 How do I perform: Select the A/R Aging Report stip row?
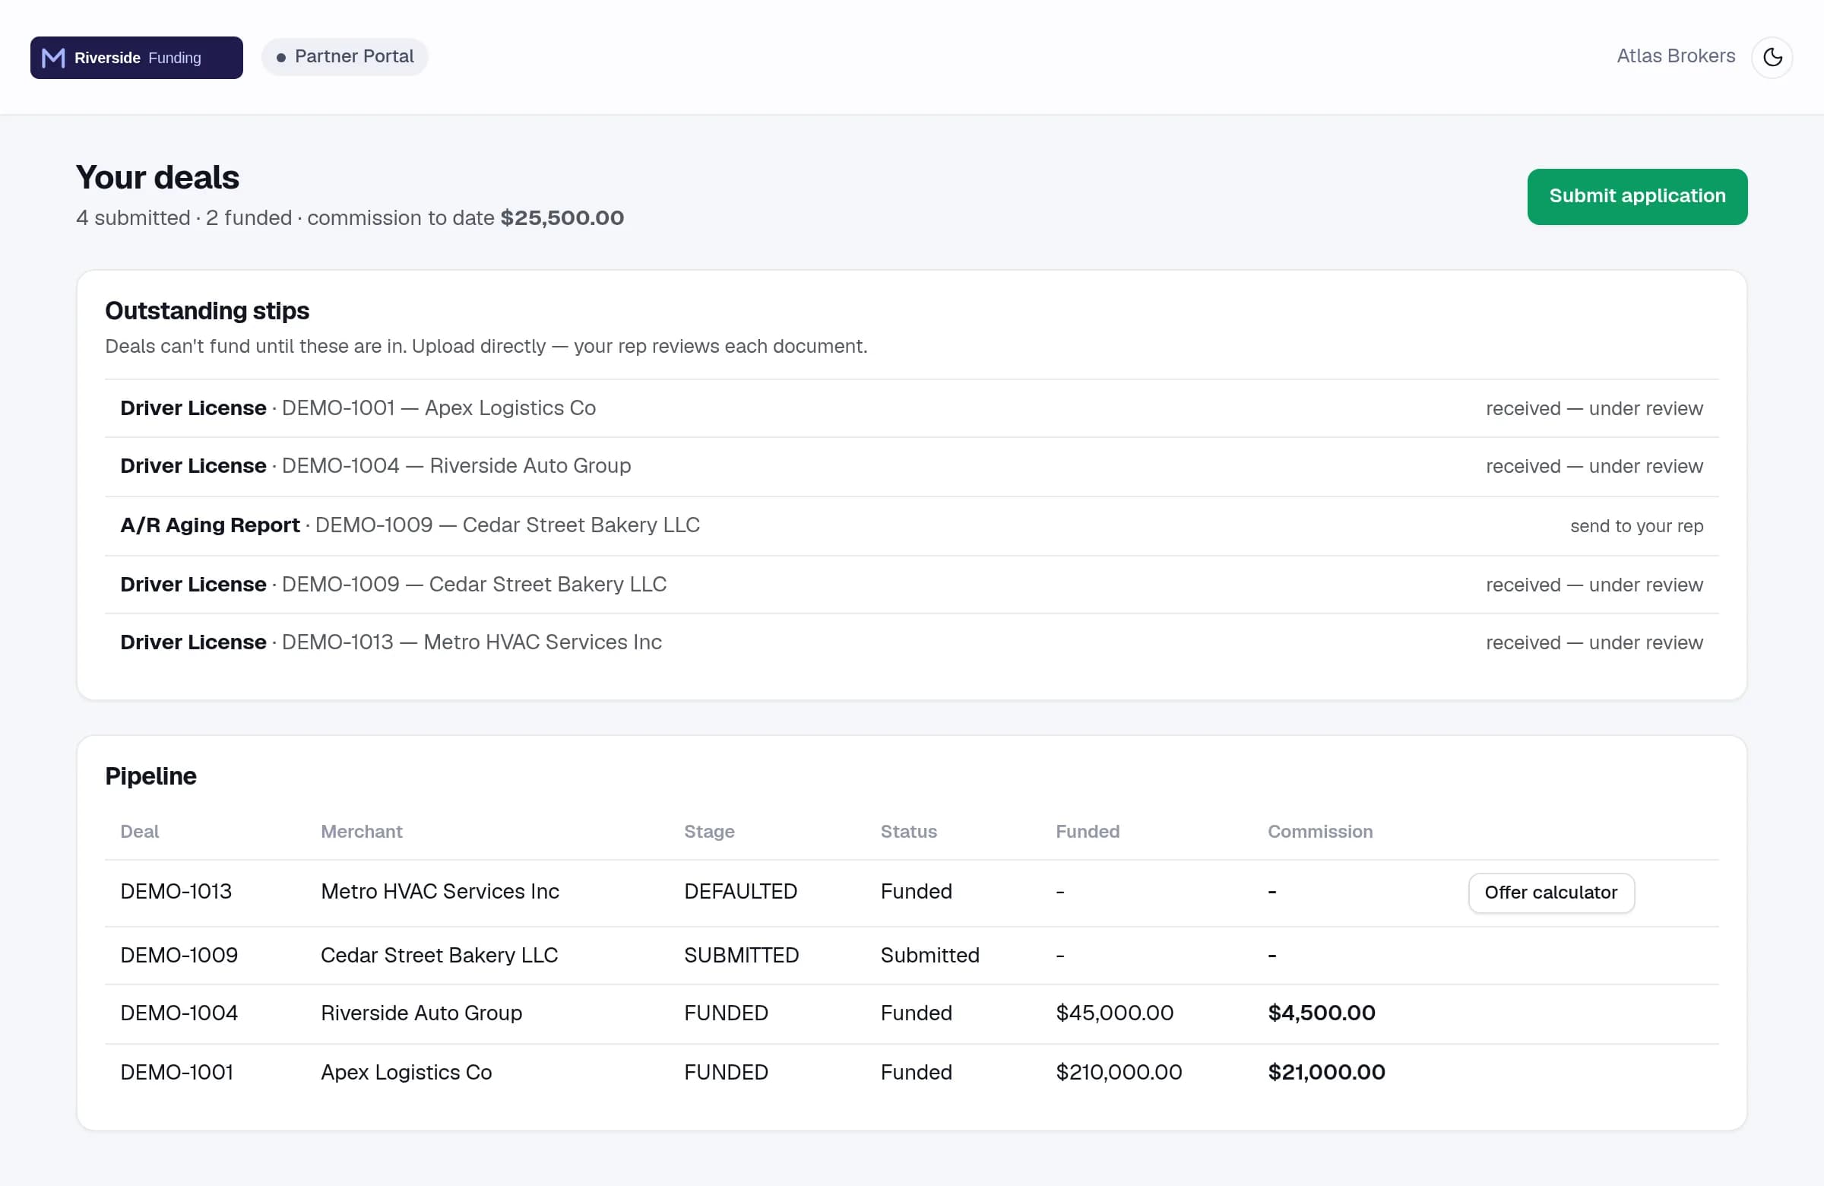click(x=911, y=525)
